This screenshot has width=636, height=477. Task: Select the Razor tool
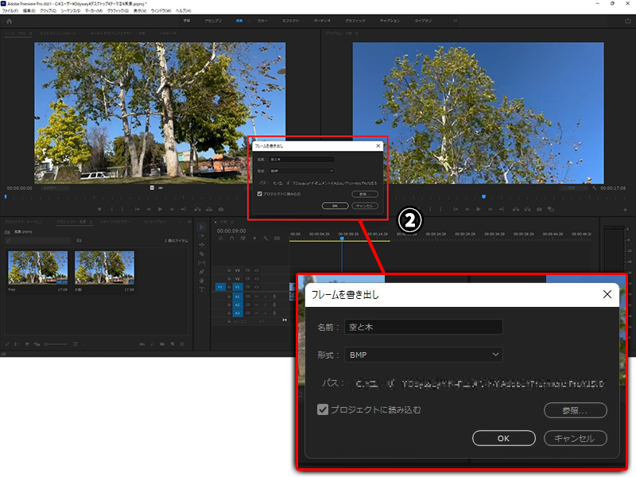coord(201,254)
